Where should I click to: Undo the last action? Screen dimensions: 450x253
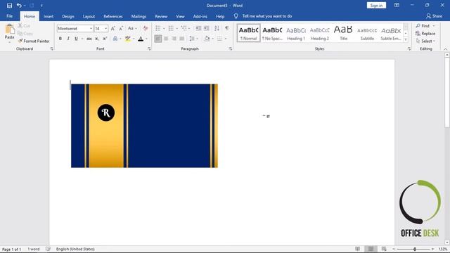click(x=19, y=6)
